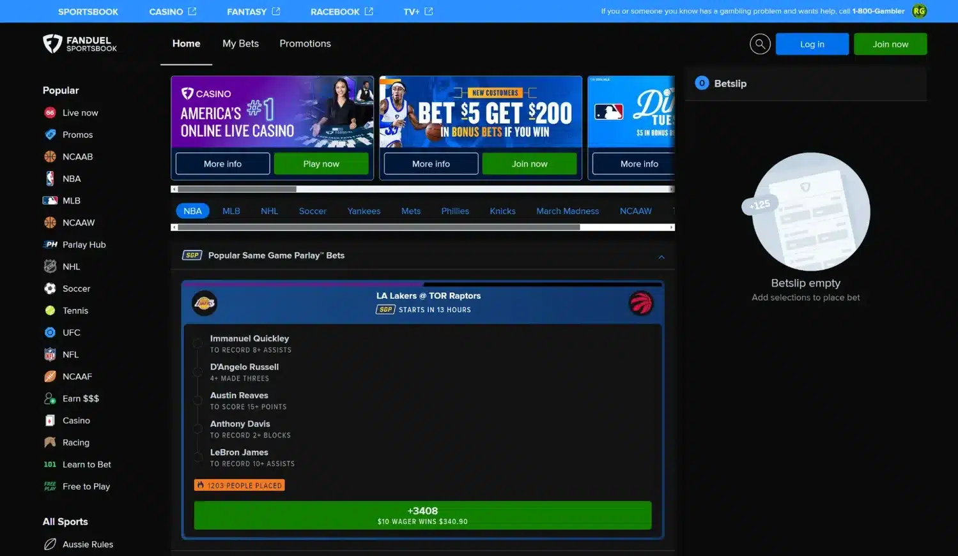Toggle the Austin Reaves selection circle
Screen dimensions: 958x556
pos(197,400)
